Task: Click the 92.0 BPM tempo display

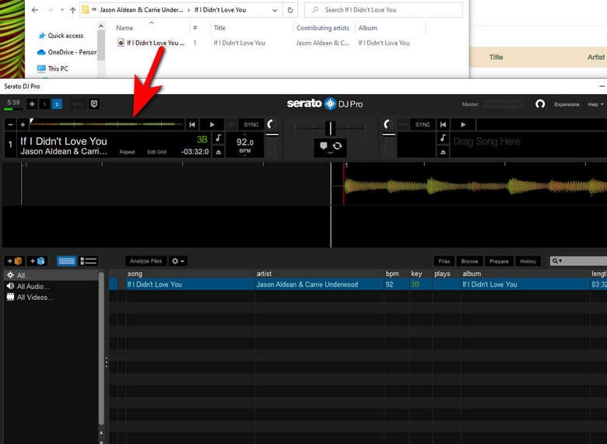Action: click(244, 145)
